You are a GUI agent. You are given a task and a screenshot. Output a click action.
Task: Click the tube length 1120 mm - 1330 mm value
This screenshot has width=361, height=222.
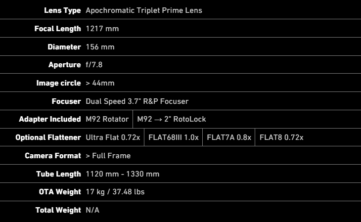123,174
